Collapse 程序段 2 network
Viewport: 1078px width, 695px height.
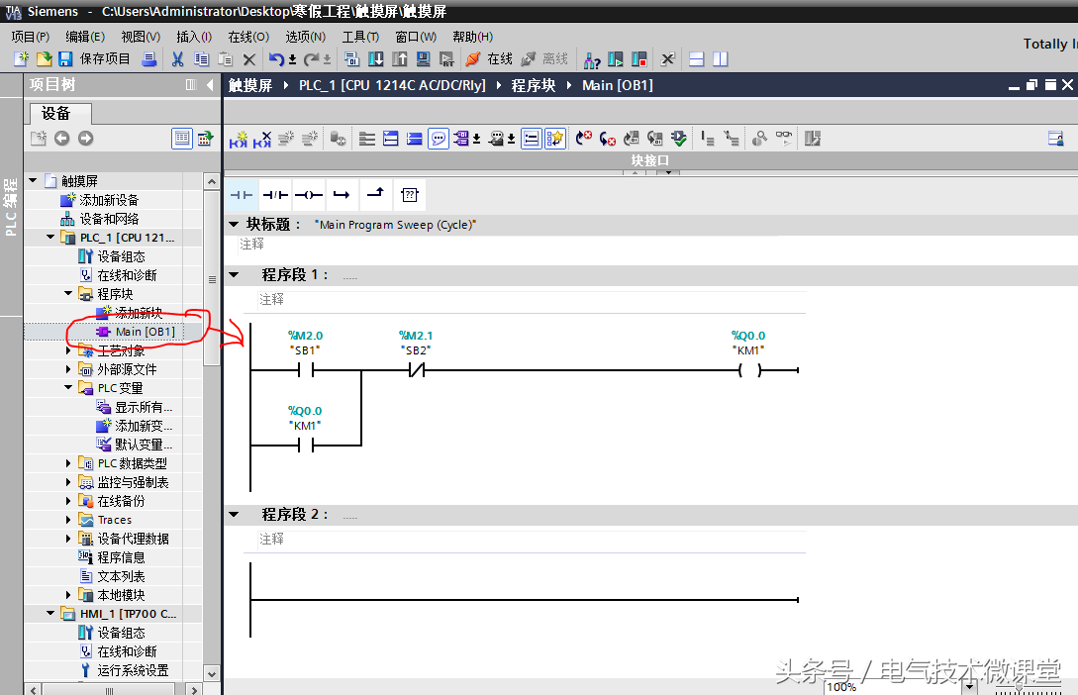[x=234, y=514]
